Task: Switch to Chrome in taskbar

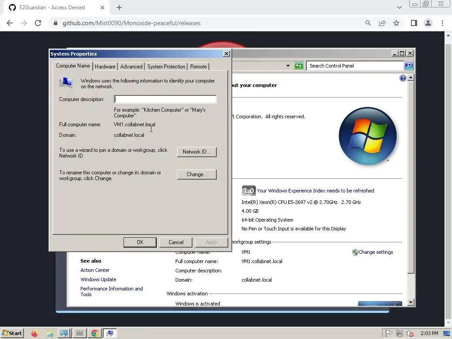Action: pos(94,333)
